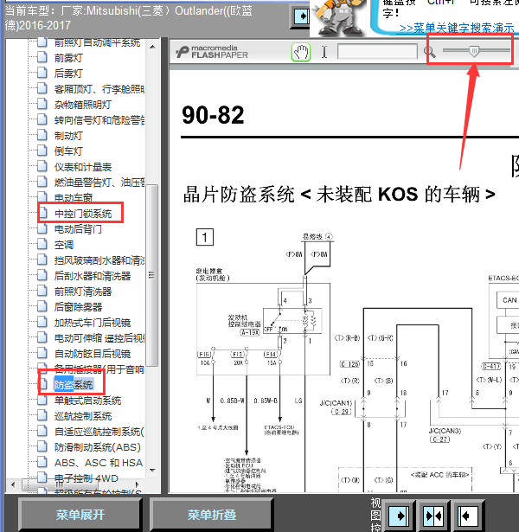Screen dimensions: 519x532
Task: Open the menu keyword search demo link
Action: pyautogui.click(x=457, y=28)
